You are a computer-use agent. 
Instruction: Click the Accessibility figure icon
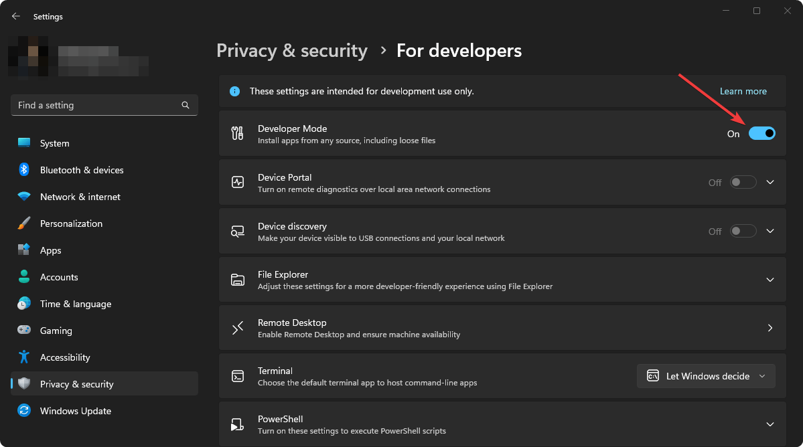coord(24,357)
